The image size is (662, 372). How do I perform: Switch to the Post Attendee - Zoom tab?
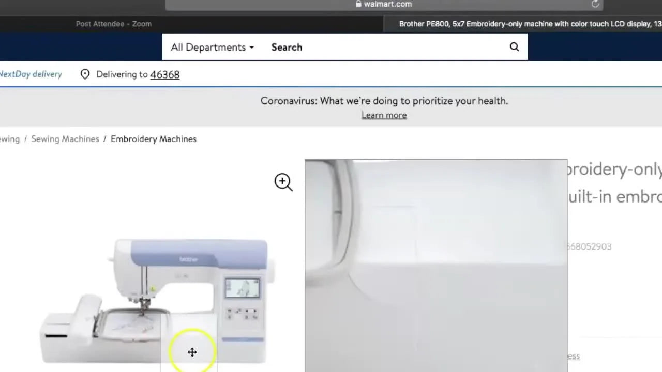coord(114,24)
